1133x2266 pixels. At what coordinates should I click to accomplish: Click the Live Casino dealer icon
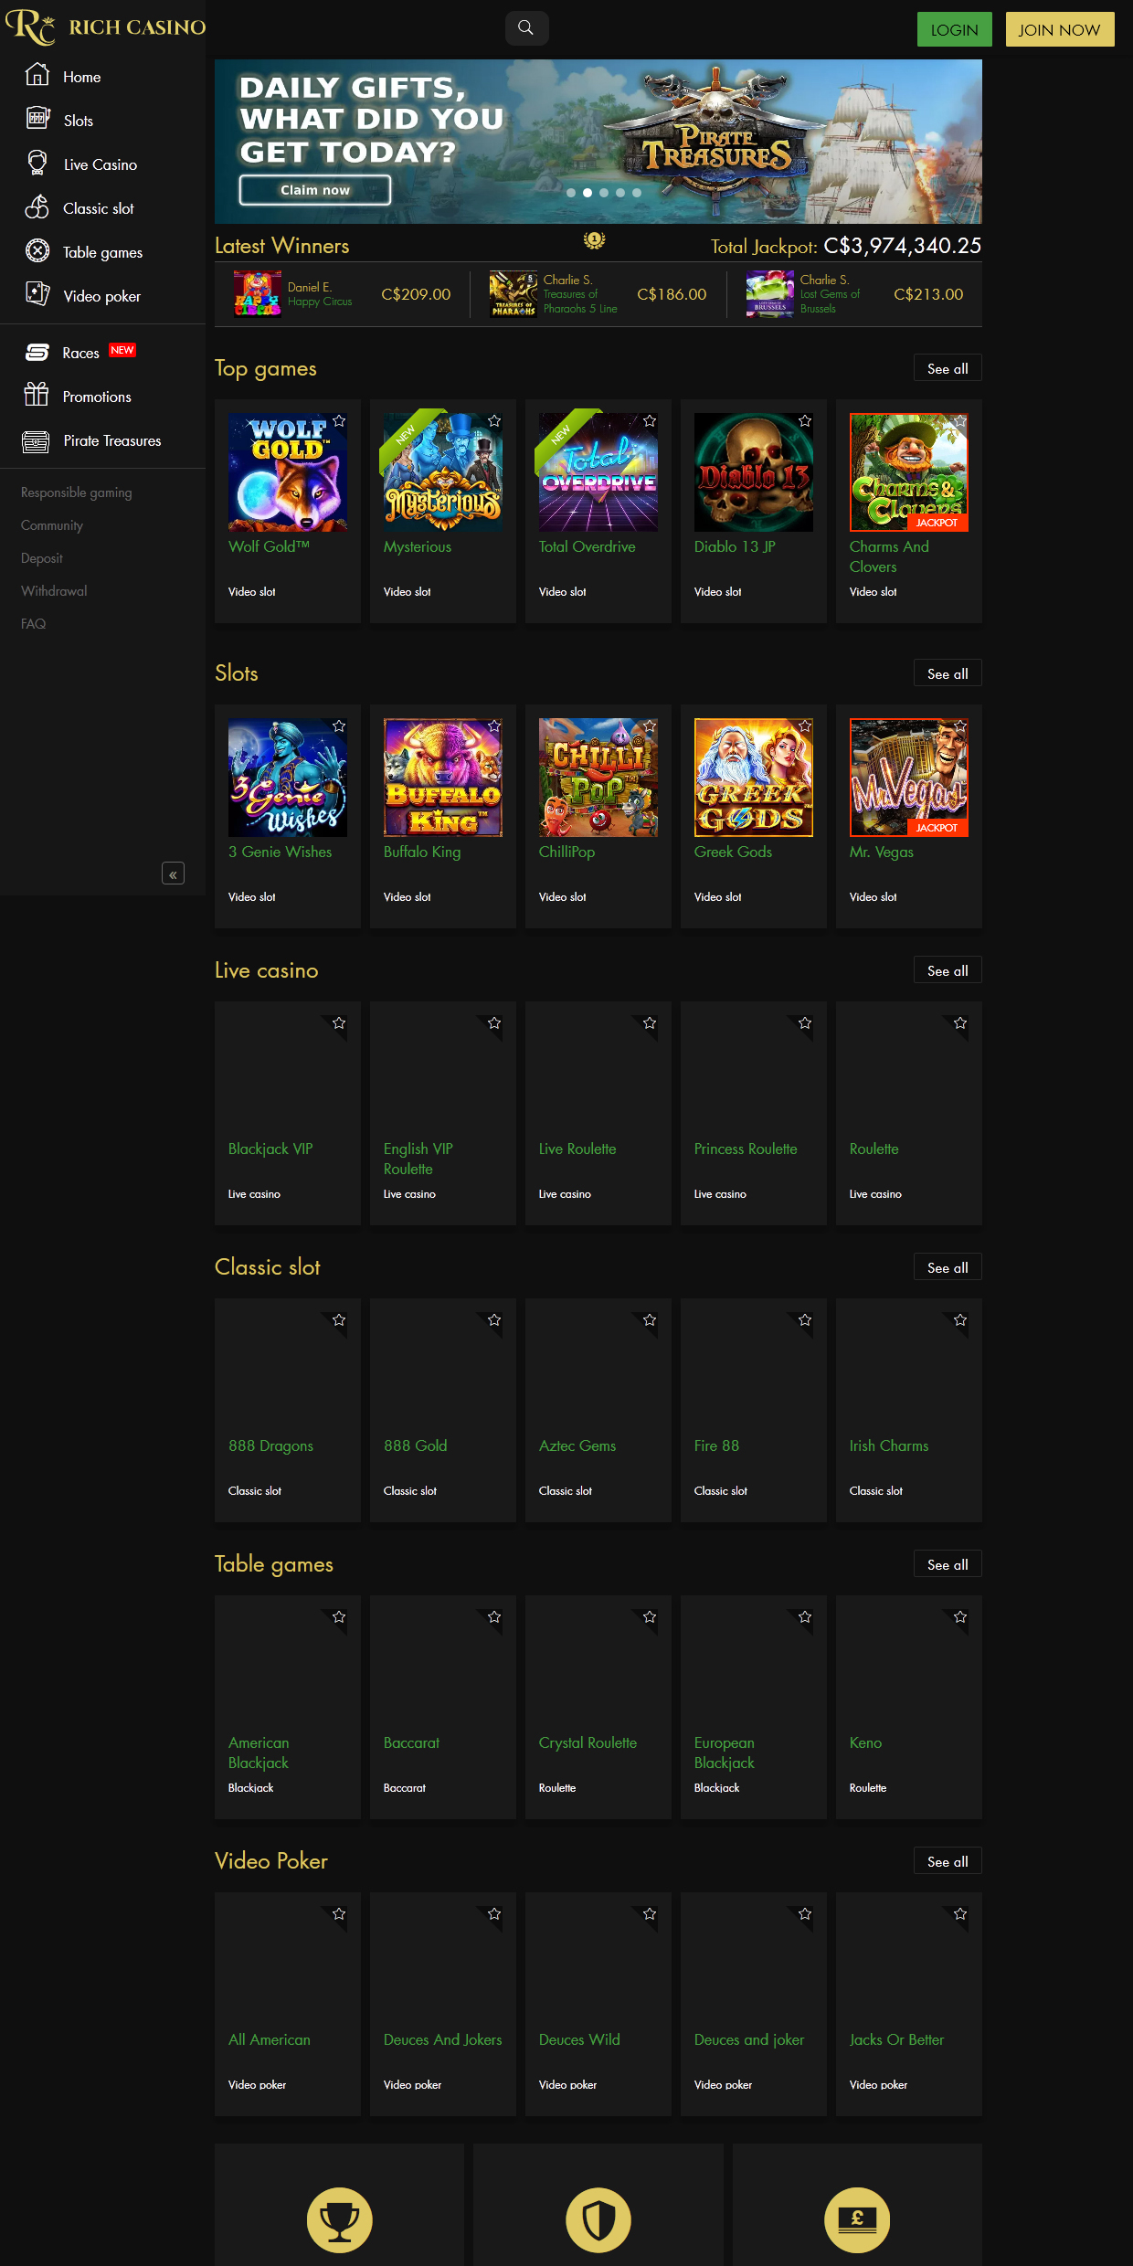(37, 164)
